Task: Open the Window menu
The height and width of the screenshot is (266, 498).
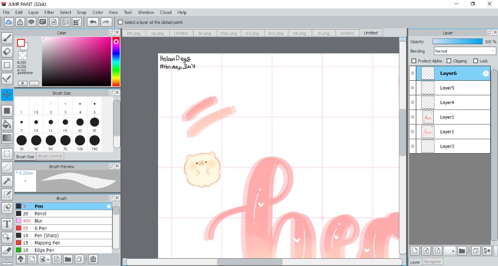Action: coord(146,12)
